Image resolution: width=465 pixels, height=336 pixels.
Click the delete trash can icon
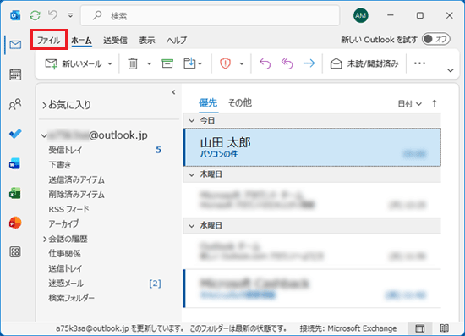coord(133,63)
